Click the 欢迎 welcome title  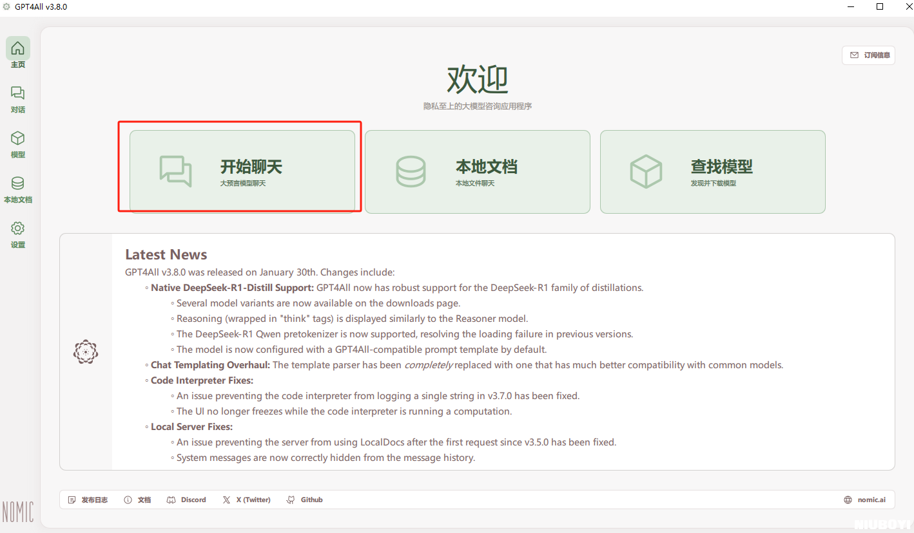pos(478,80)
